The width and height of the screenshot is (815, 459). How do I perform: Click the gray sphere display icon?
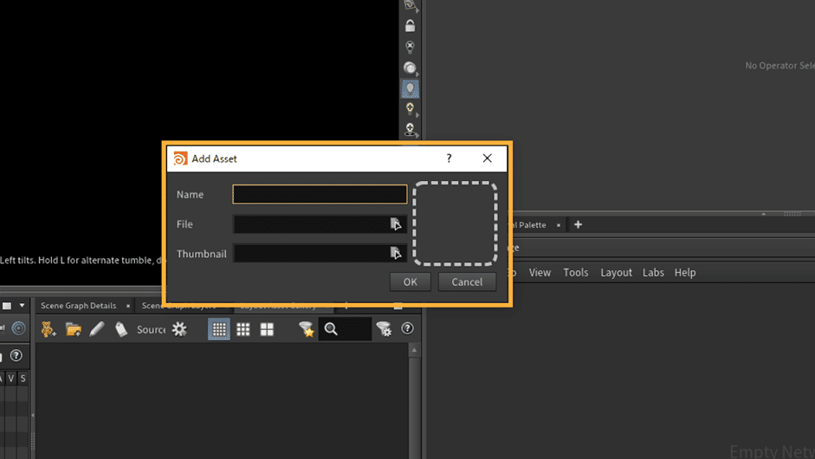point(411,68)
